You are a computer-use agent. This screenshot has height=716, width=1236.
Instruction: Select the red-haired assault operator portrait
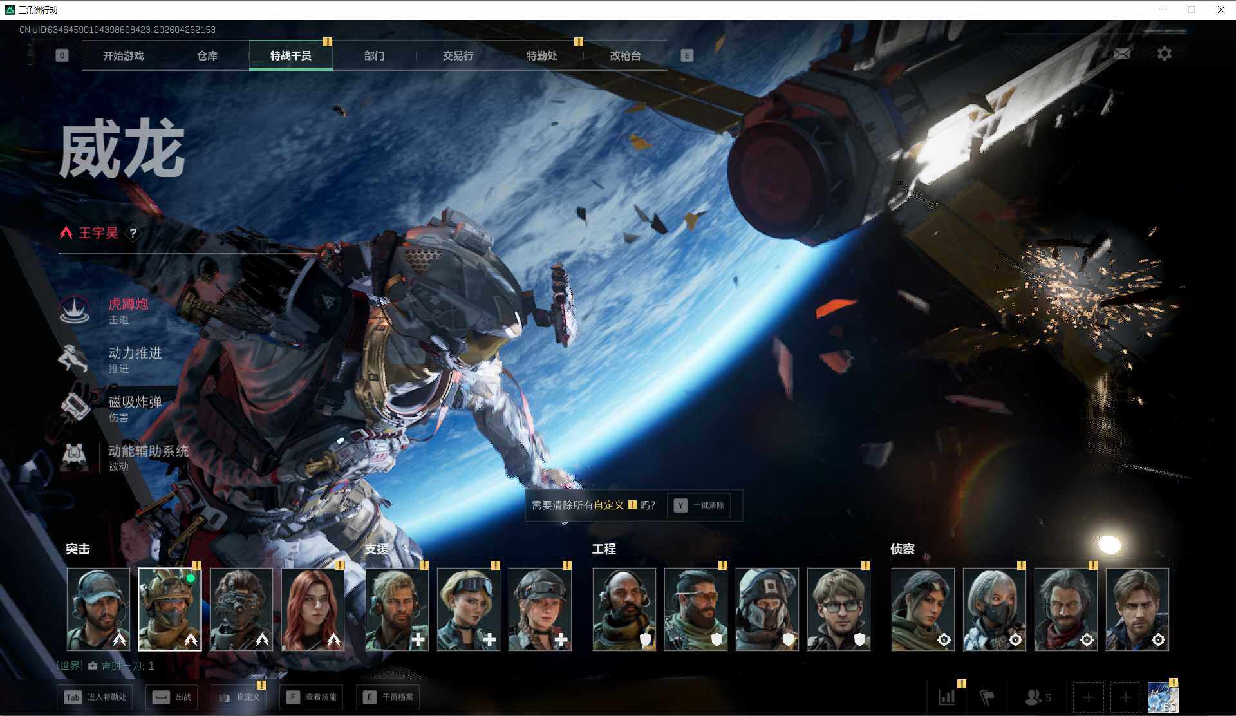[x=313, y=609]
